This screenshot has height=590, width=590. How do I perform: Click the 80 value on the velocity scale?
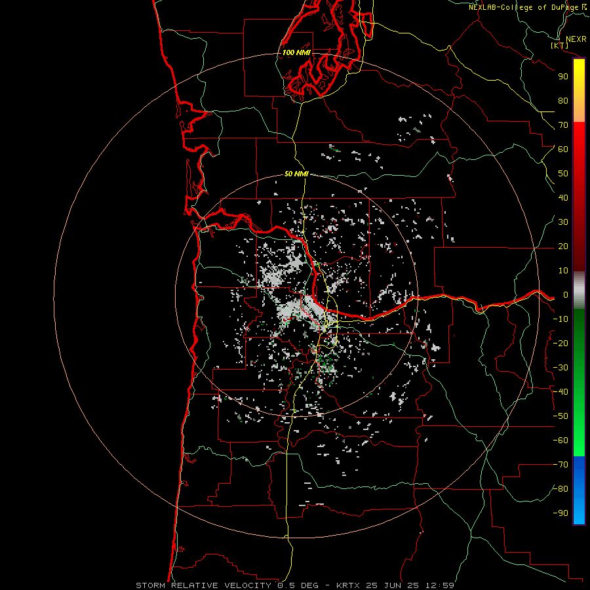pos(563,101)
